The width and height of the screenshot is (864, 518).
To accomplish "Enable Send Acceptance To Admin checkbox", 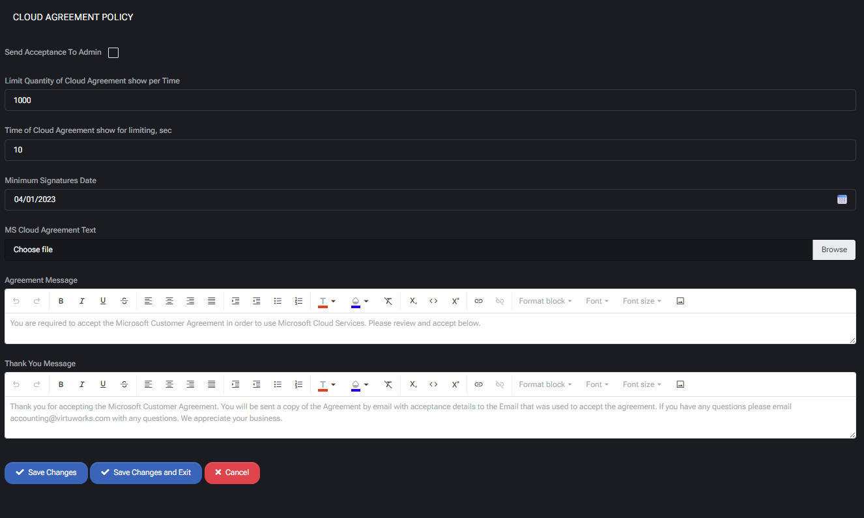I will pos(113,53).
